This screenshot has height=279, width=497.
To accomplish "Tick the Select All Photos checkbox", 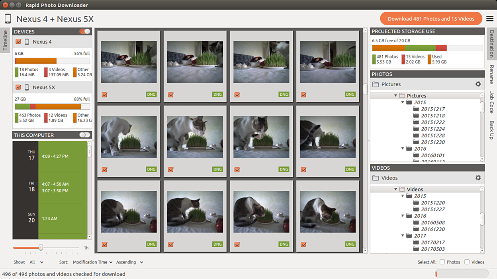I will [x=442, y=262].
